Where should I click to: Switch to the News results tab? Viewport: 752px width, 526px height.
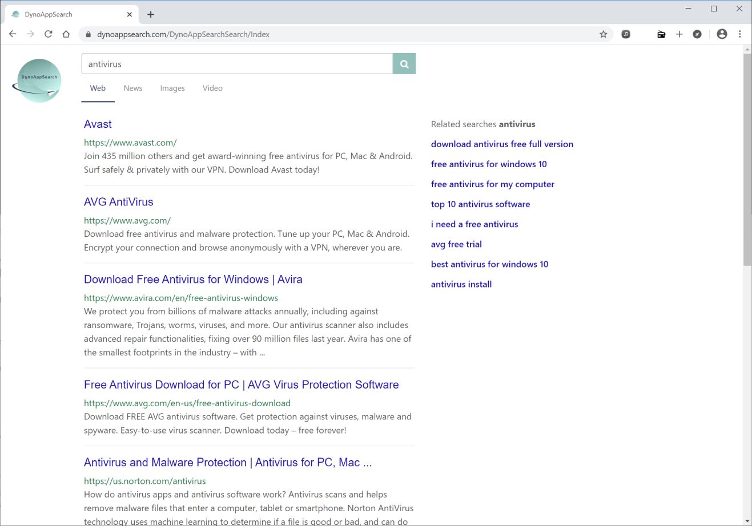click(133, 88)
